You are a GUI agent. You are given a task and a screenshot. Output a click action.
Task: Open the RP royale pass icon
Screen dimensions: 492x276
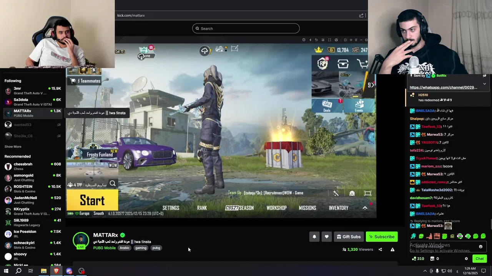point(322,64)
